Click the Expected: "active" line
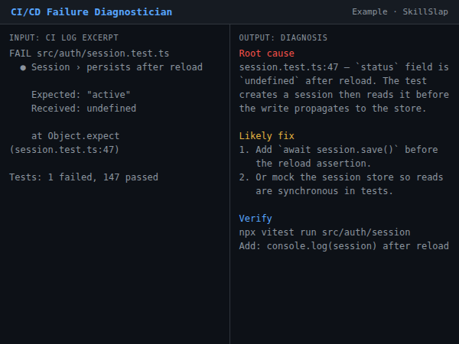The height and width of the screenshot is (344, 459). pyautogui.click(x=81, y=95)
